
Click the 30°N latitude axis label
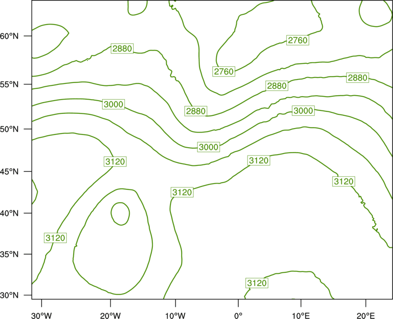9,295
